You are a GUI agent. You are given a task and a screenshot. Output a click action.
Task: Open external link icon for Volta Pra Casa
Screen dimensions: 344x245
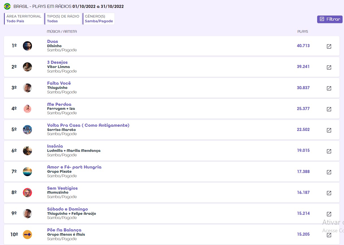click(329, 130)
